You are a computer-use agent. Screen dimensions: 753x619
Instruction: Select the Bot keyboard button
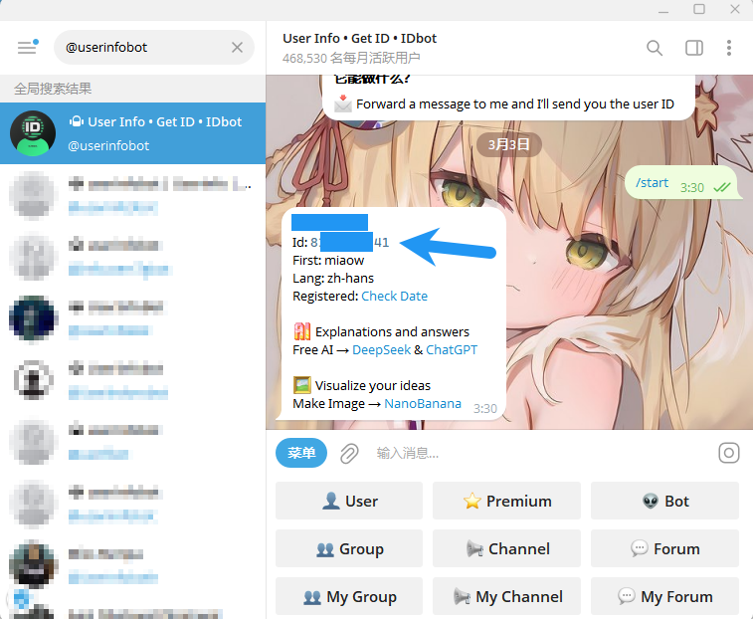point(664,501)
